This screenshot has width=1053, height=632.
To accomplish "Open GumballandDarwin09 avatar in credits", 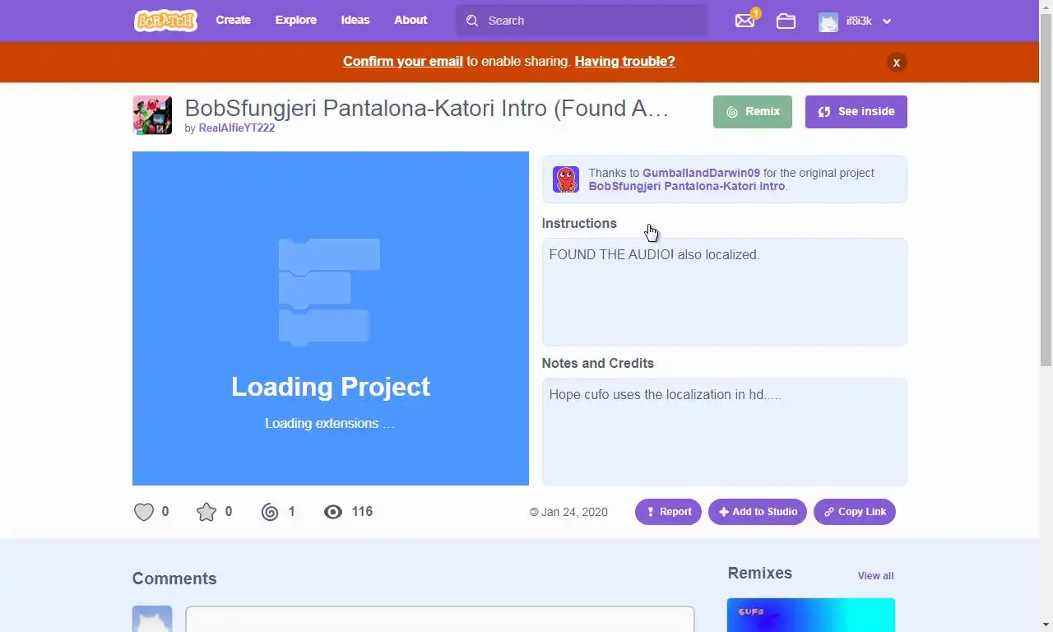I will tap(566, 179).
